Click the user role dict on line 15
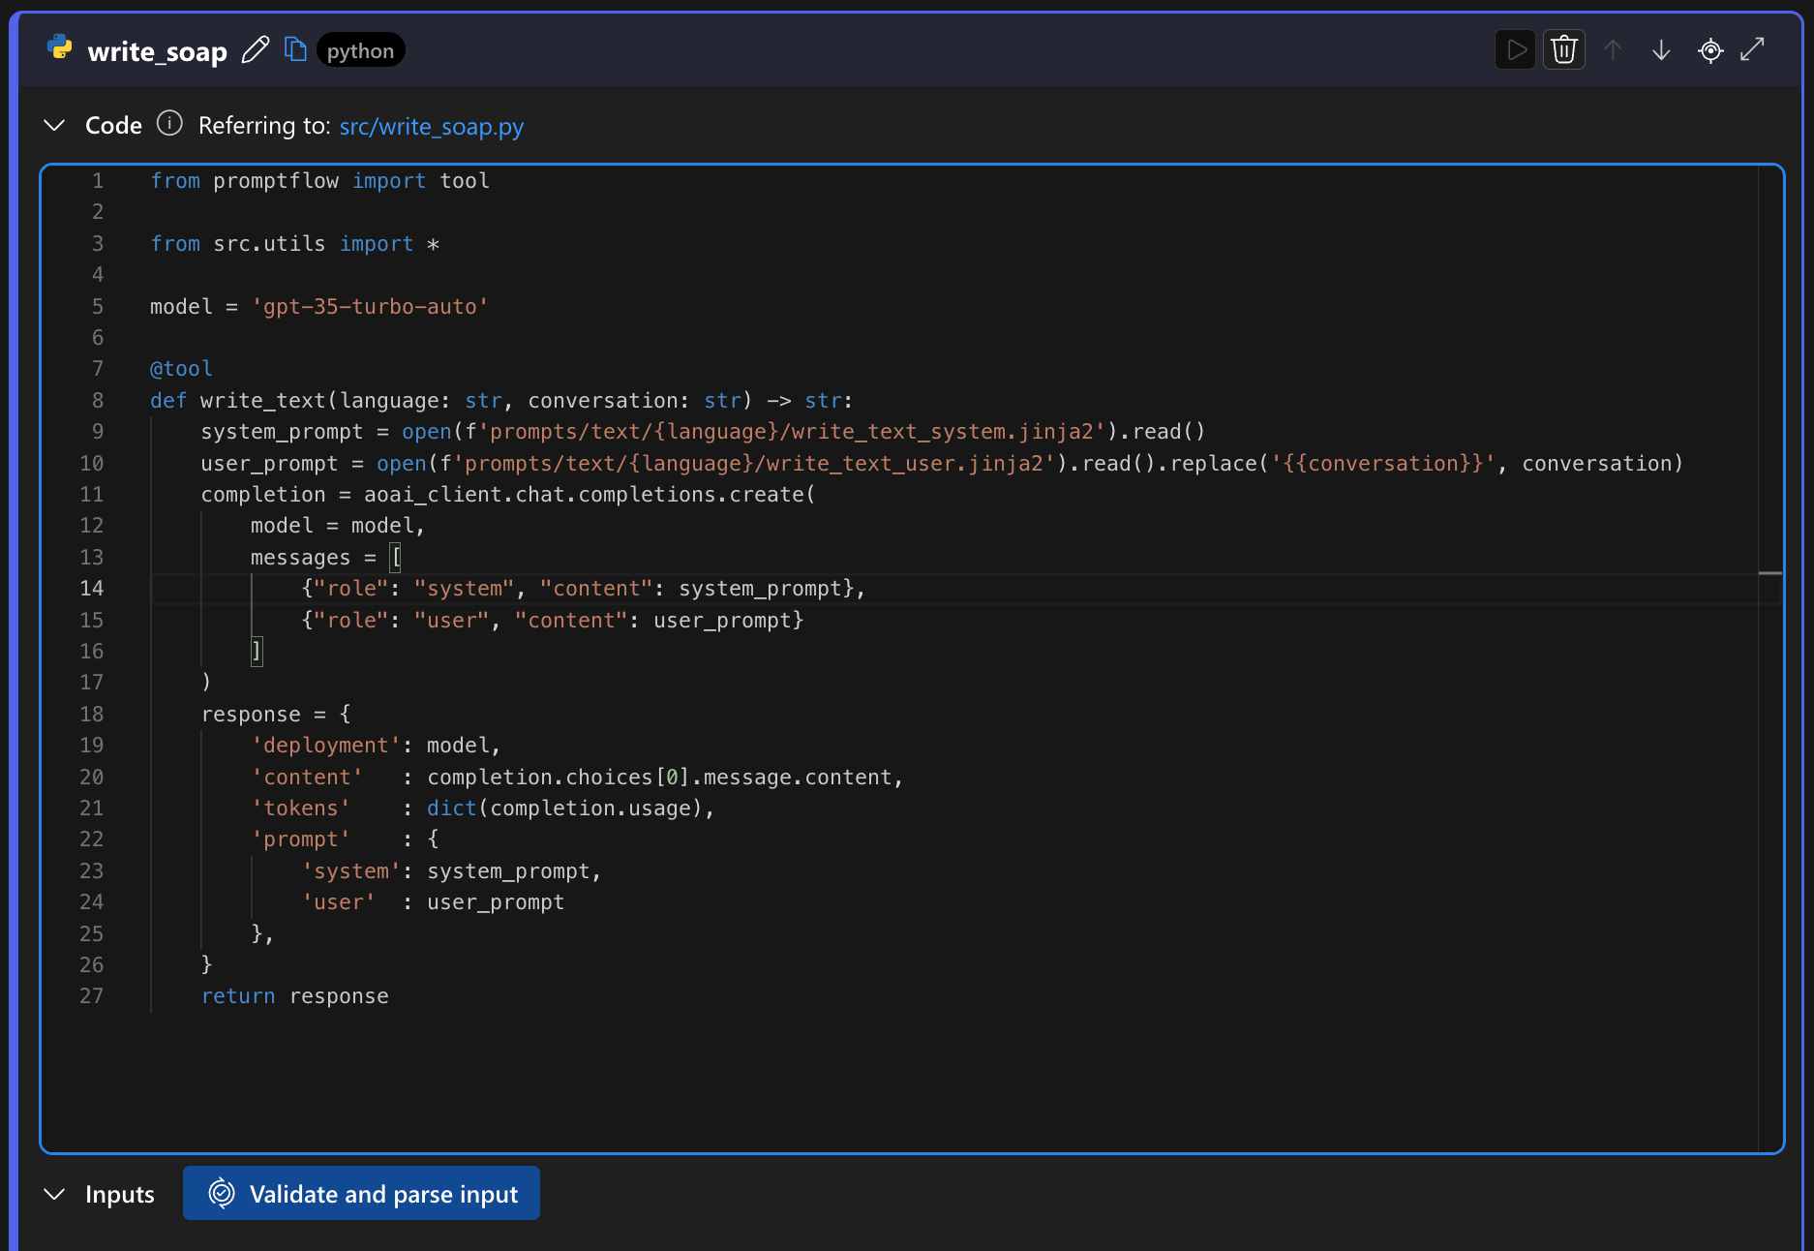1814x1251 pixels. pos(553,621)
